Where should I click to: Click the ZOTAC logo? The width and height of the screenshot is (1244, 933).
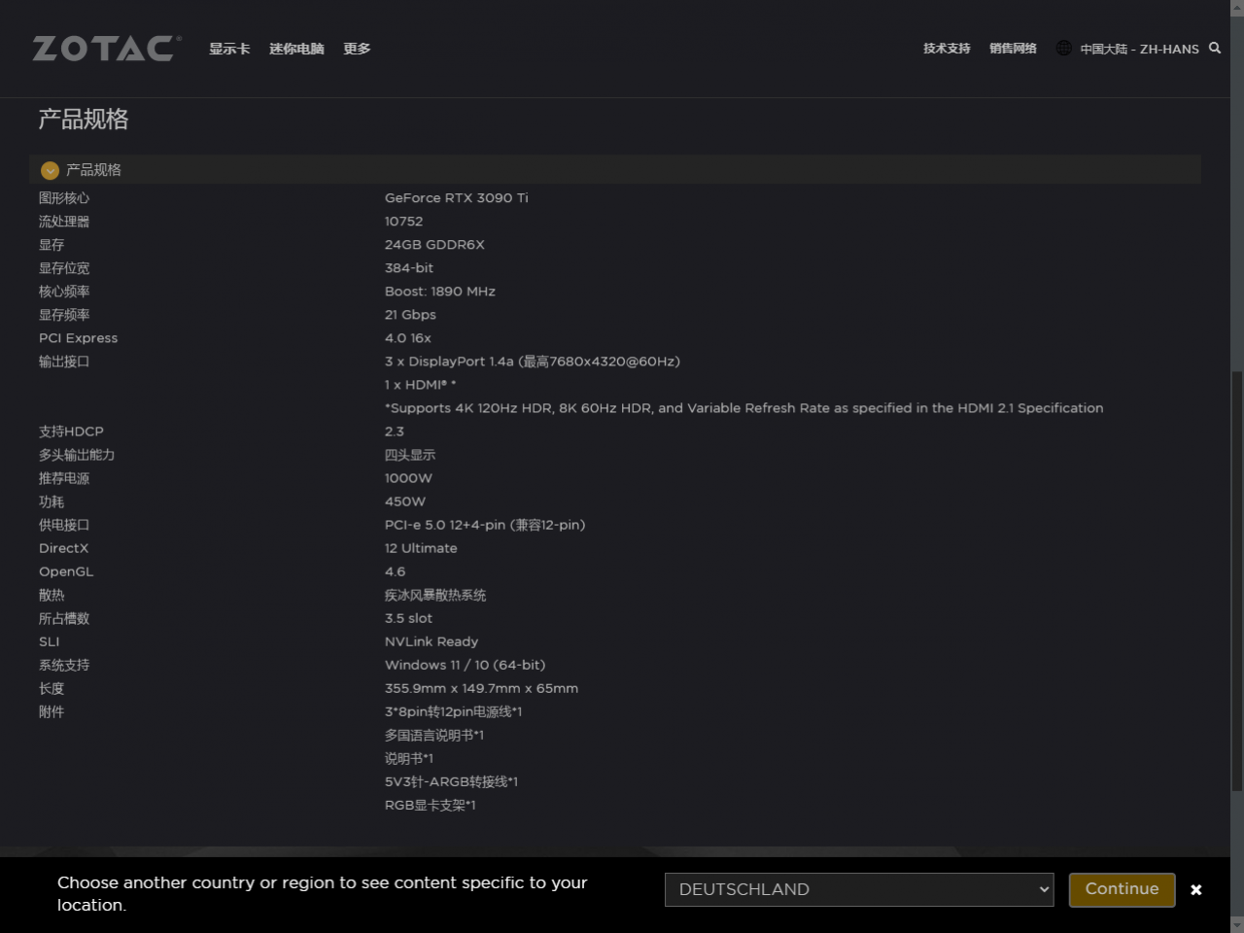(x=107, y=48)
